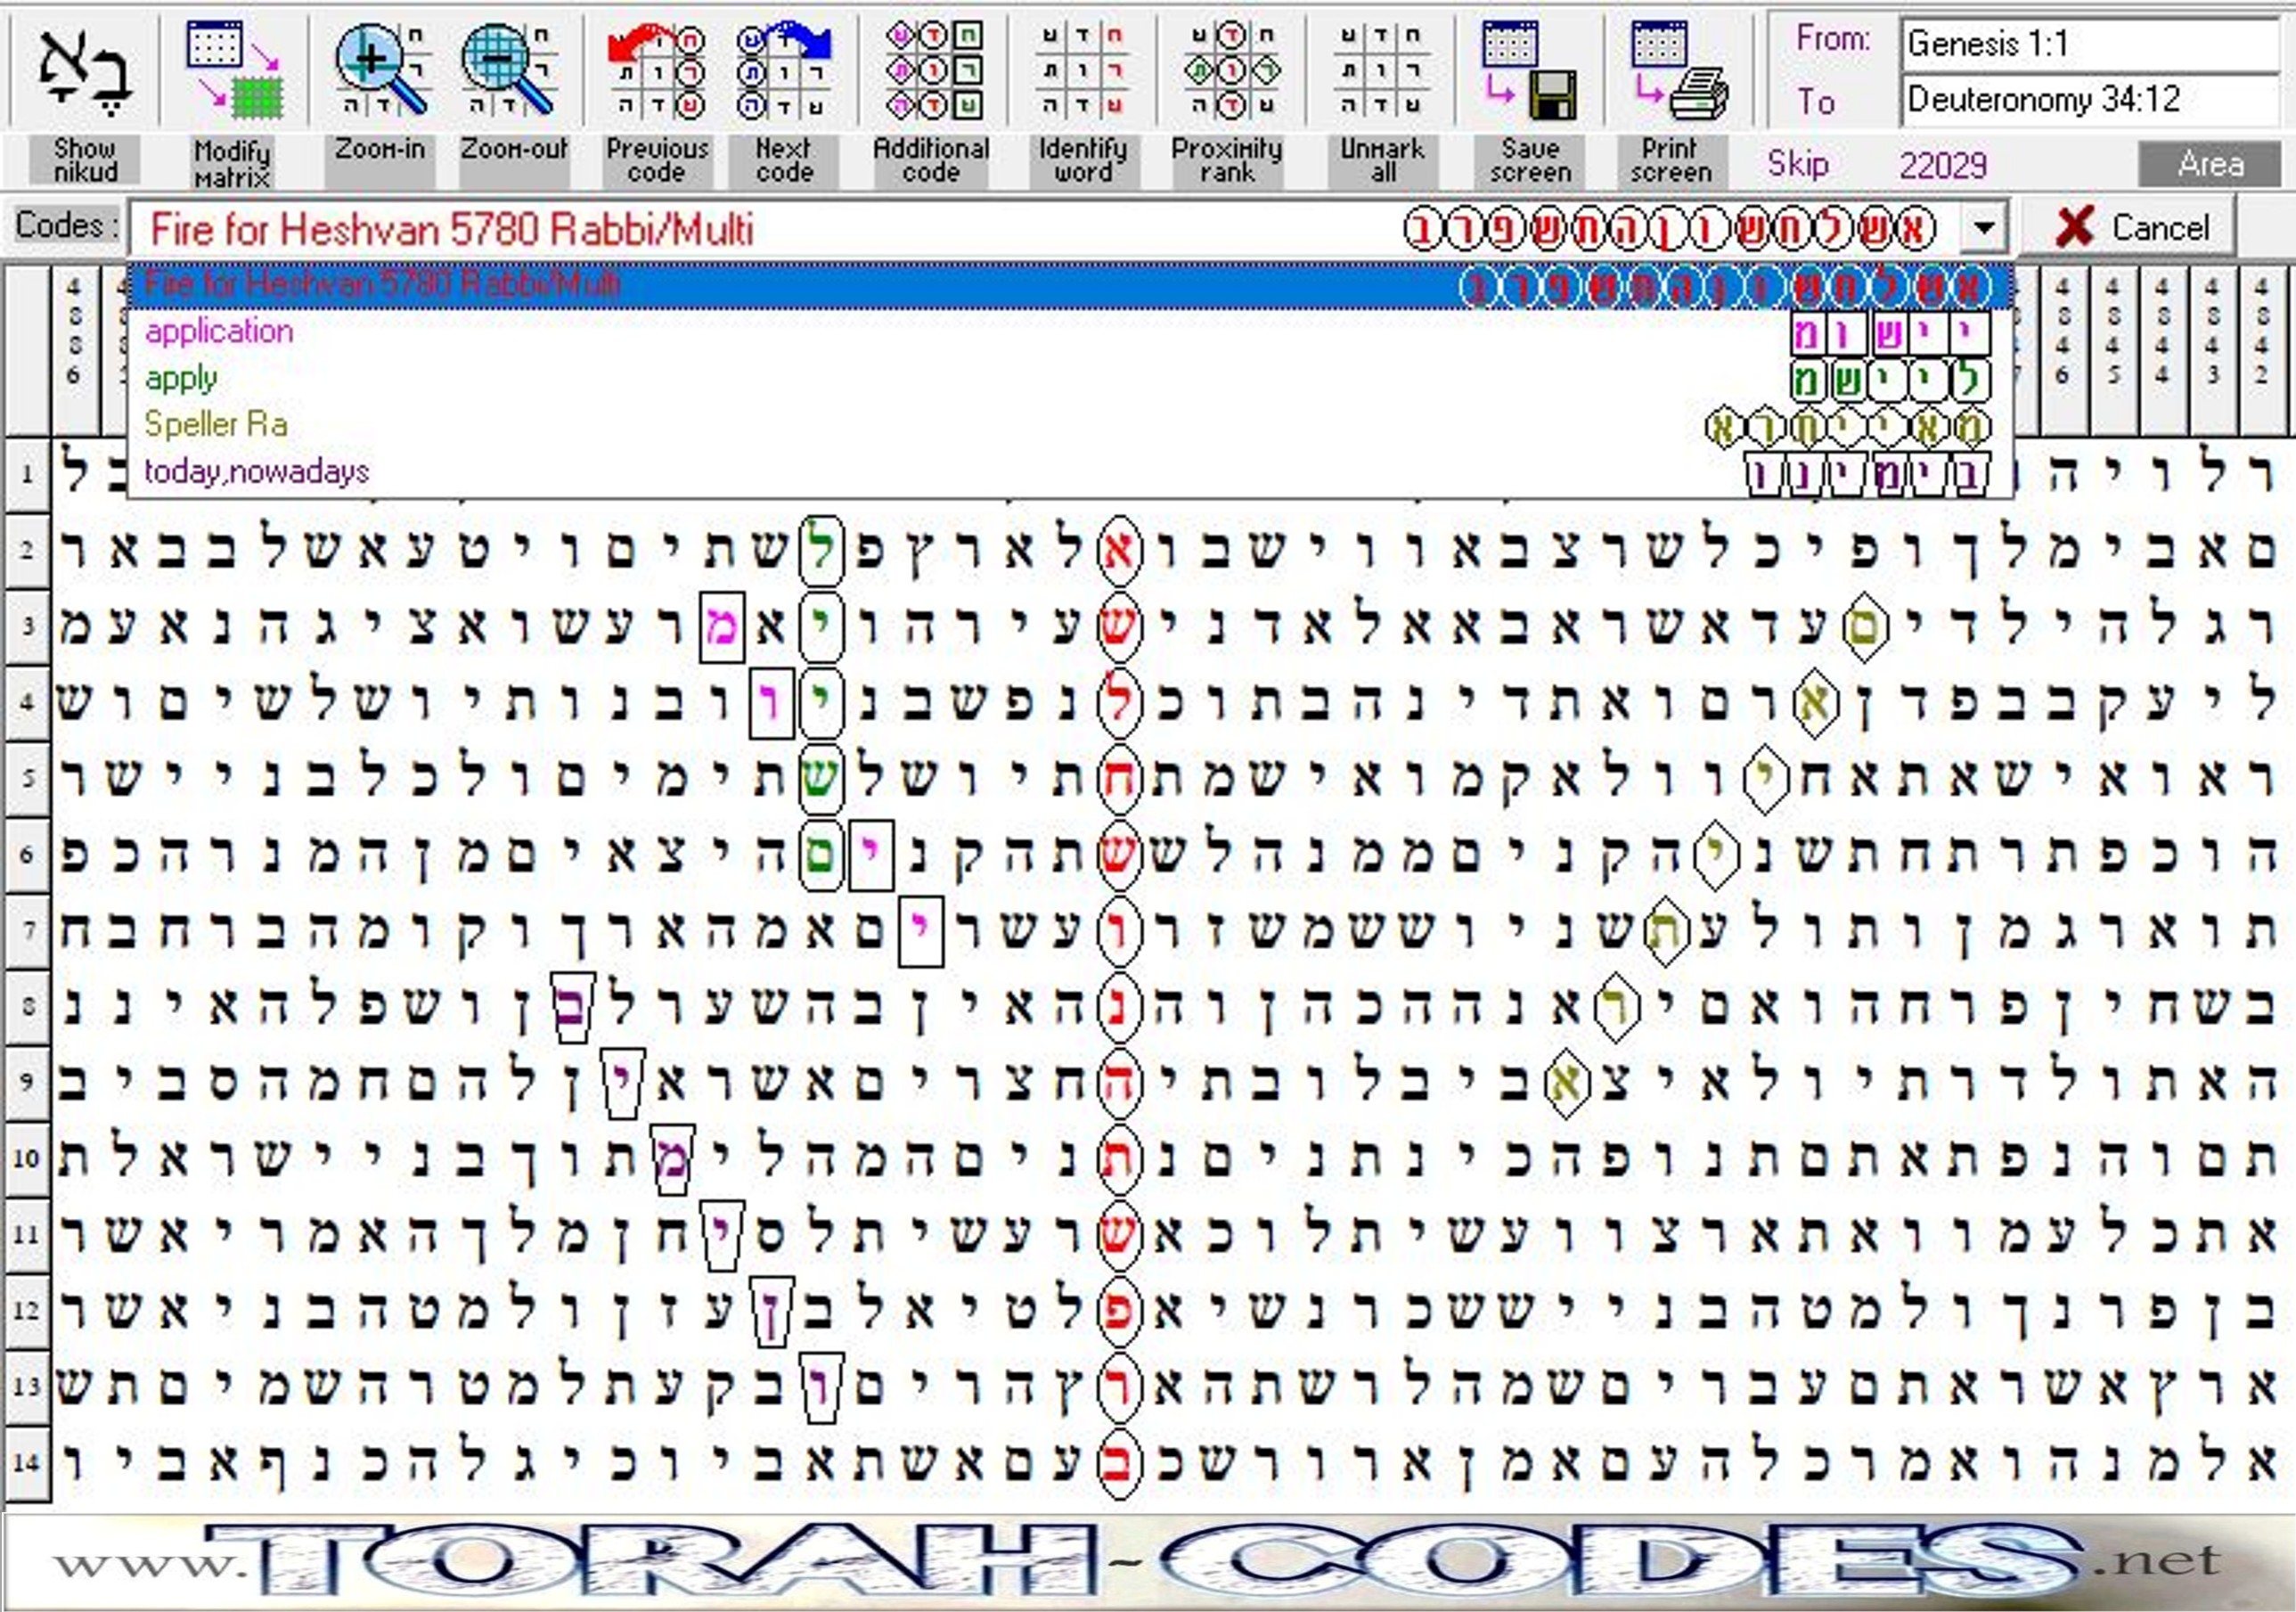This screenshot has width=2296, height=1612.
Task: Go to the Previous code icon
Action: pos(656,70)
